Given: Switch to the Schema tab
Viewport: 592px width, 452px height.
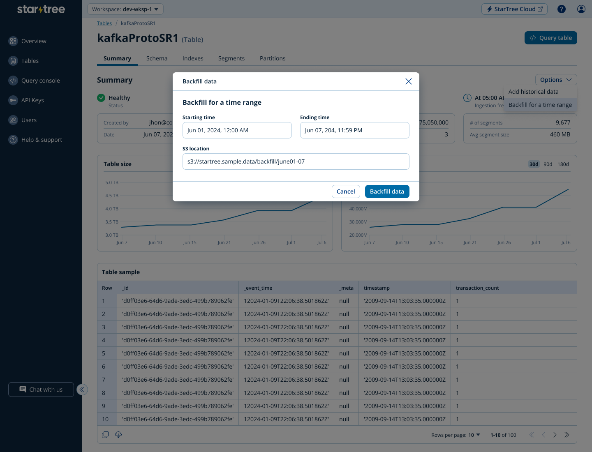Looking at the screenshot, I should tap(157, 58).
